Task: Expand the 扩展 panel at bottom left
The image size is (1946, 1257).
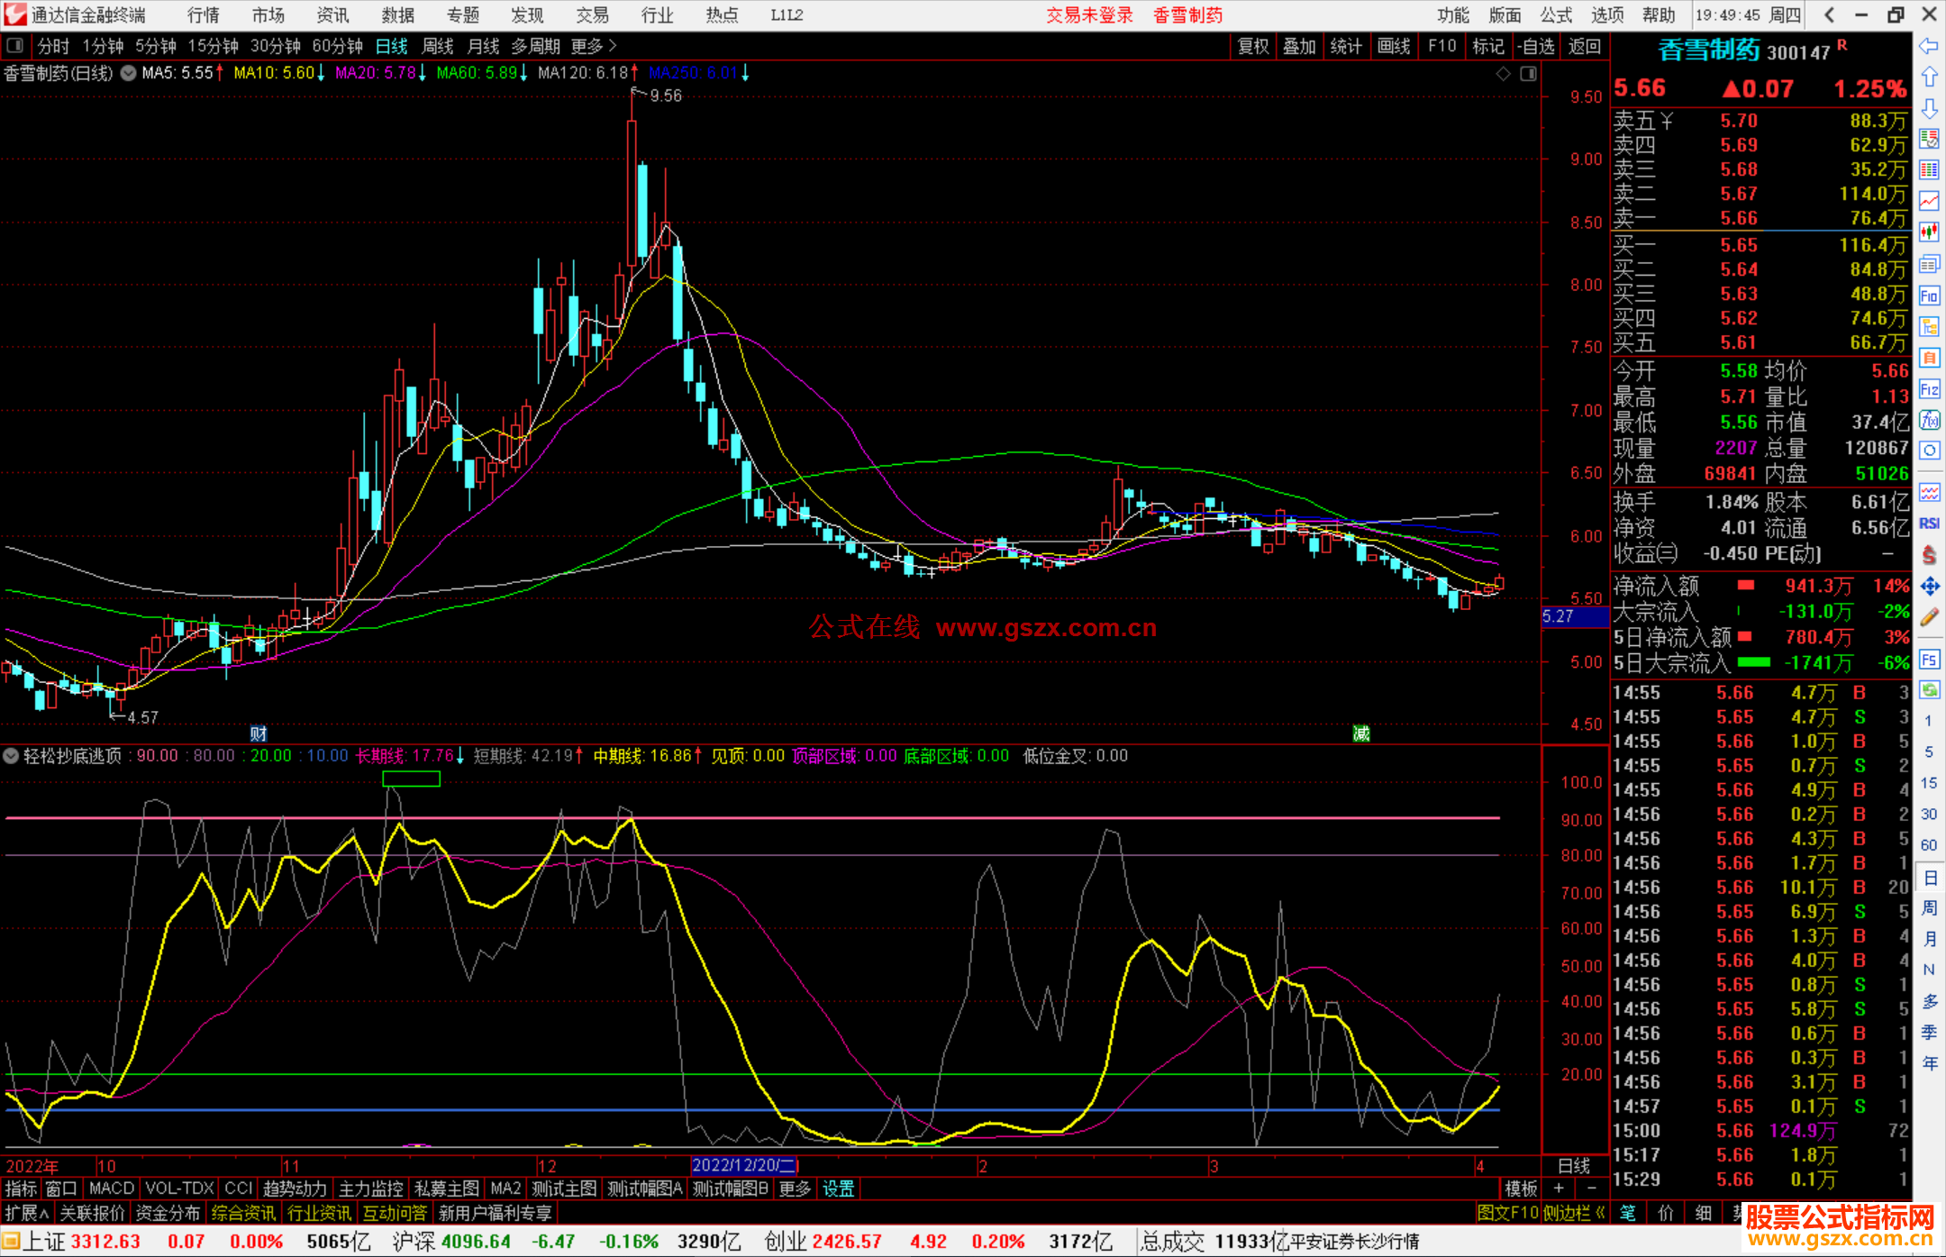Action: pyautogui.click(x=27, y=1213)
